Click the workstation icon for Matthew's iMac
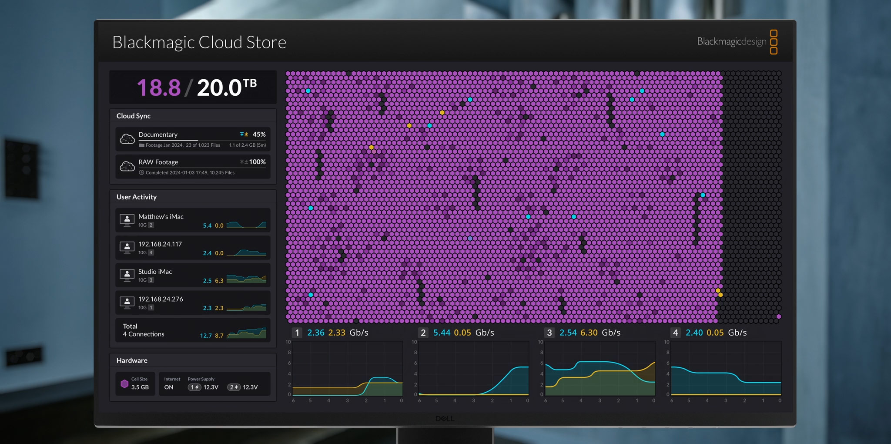This screenshot has height=444, width=891. (127, 220)
